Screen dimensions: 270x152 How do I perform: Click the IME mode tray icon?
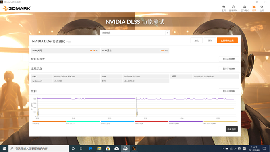[244, 148]
